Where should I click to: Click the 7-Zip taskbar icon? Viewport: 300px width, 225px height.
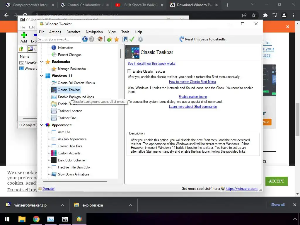coord(65,219)
